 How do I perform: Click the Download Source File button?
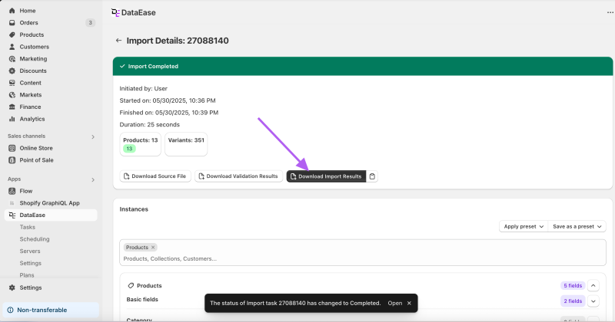pyautogui.click(x=155, y=176)
